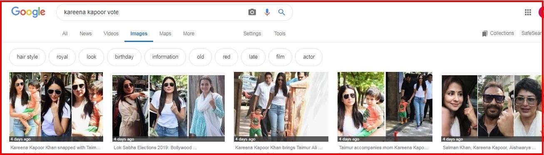Click caption 'Salman Khan, Kareena Kapoor, Aishwarya ...'
The width and height of the screenshot is (544, 155).
[x=489, y=148]
